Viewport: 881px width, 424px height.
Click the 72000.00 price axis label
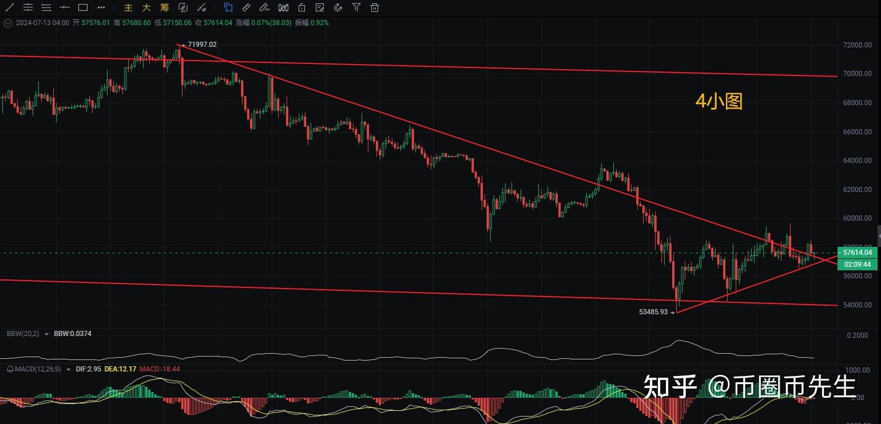pyautogui.click(x=857, y=45)
